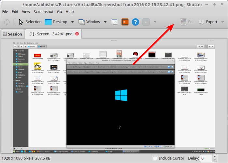
Task: Open the Edit menu
Action: 15,12
